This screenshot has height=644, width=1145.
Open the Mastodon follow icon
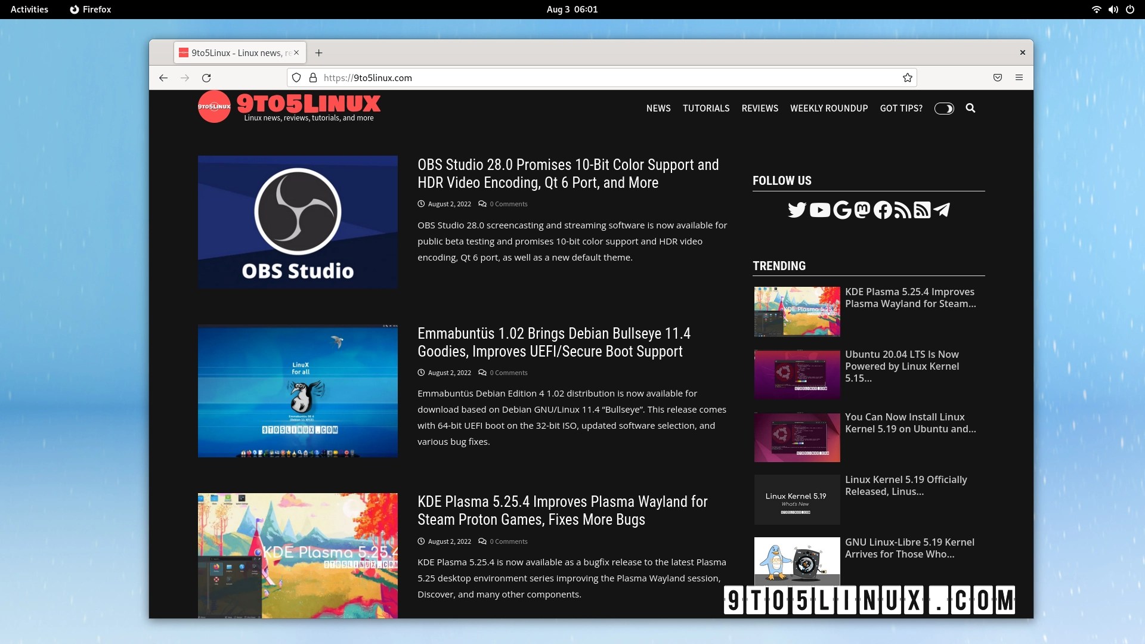pyautogui.click(x=862, y=210)
